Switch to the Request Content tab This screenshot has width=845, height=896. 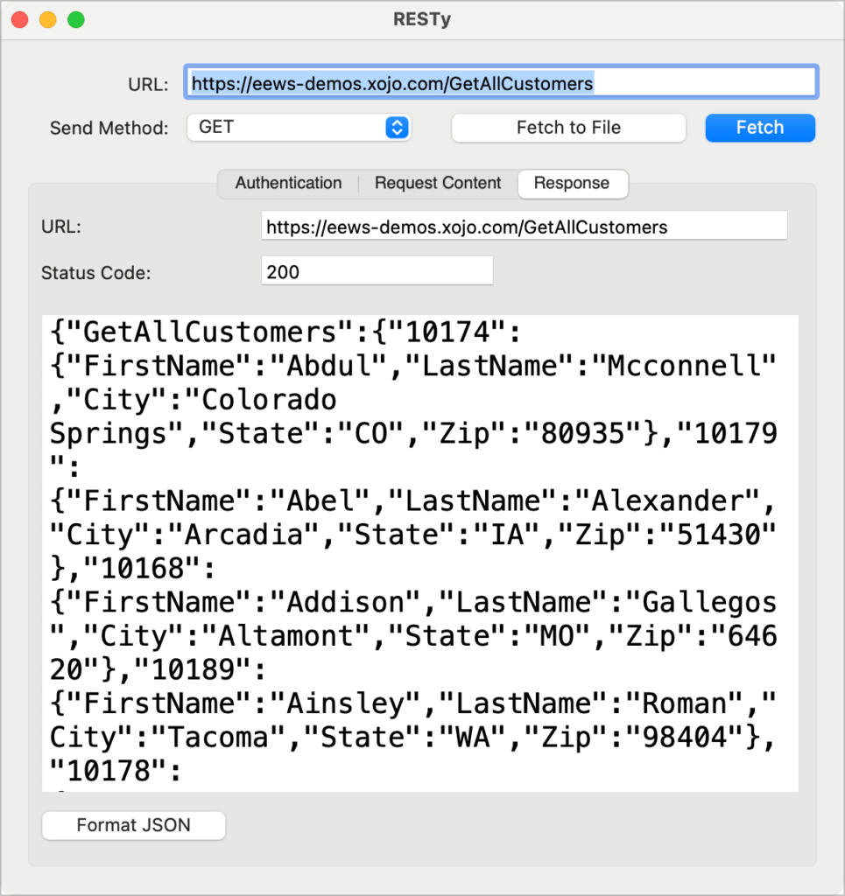pyautogui.click(x=438, y=184)
